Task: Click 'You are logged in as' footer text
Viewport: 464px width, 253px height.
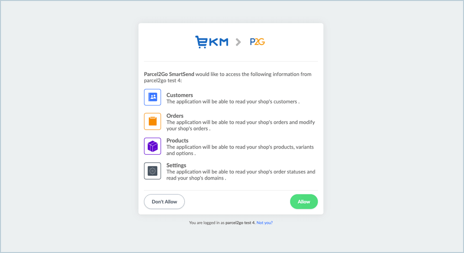Action: tap(206, 223)
